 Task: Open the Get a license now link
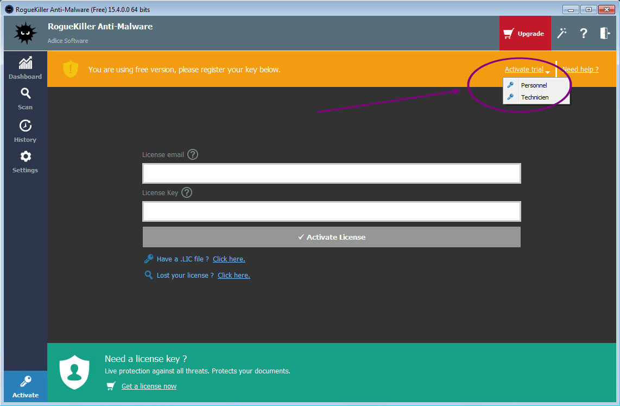(x=149, y=386)
